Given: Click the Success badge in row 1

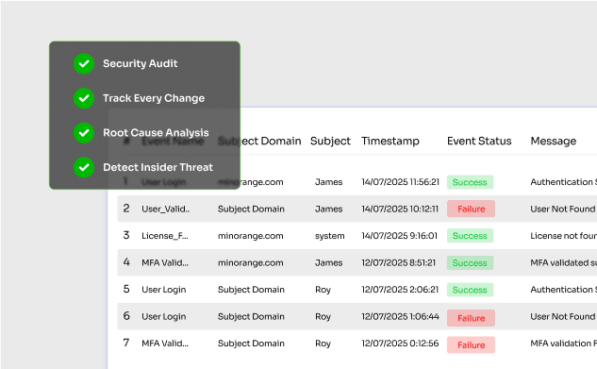Looking at the screenshot, I should click(471, 182).
